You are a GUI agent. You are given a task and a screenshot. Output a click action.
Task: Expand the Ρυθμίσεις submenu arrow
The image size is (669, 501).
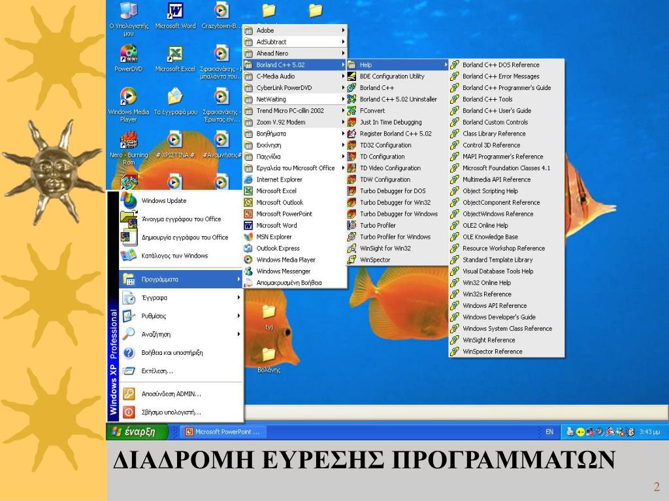pos(238,316)
